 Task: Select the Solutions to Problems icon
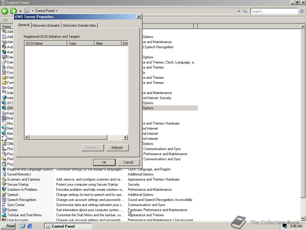(x=4, y=190)
